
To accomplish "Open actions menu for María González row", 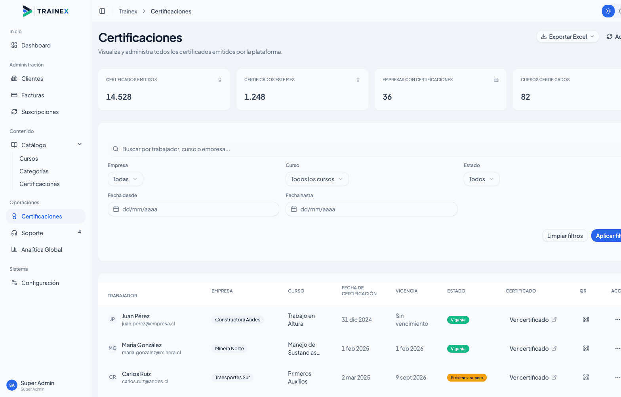I will click(x=617, y=348).
